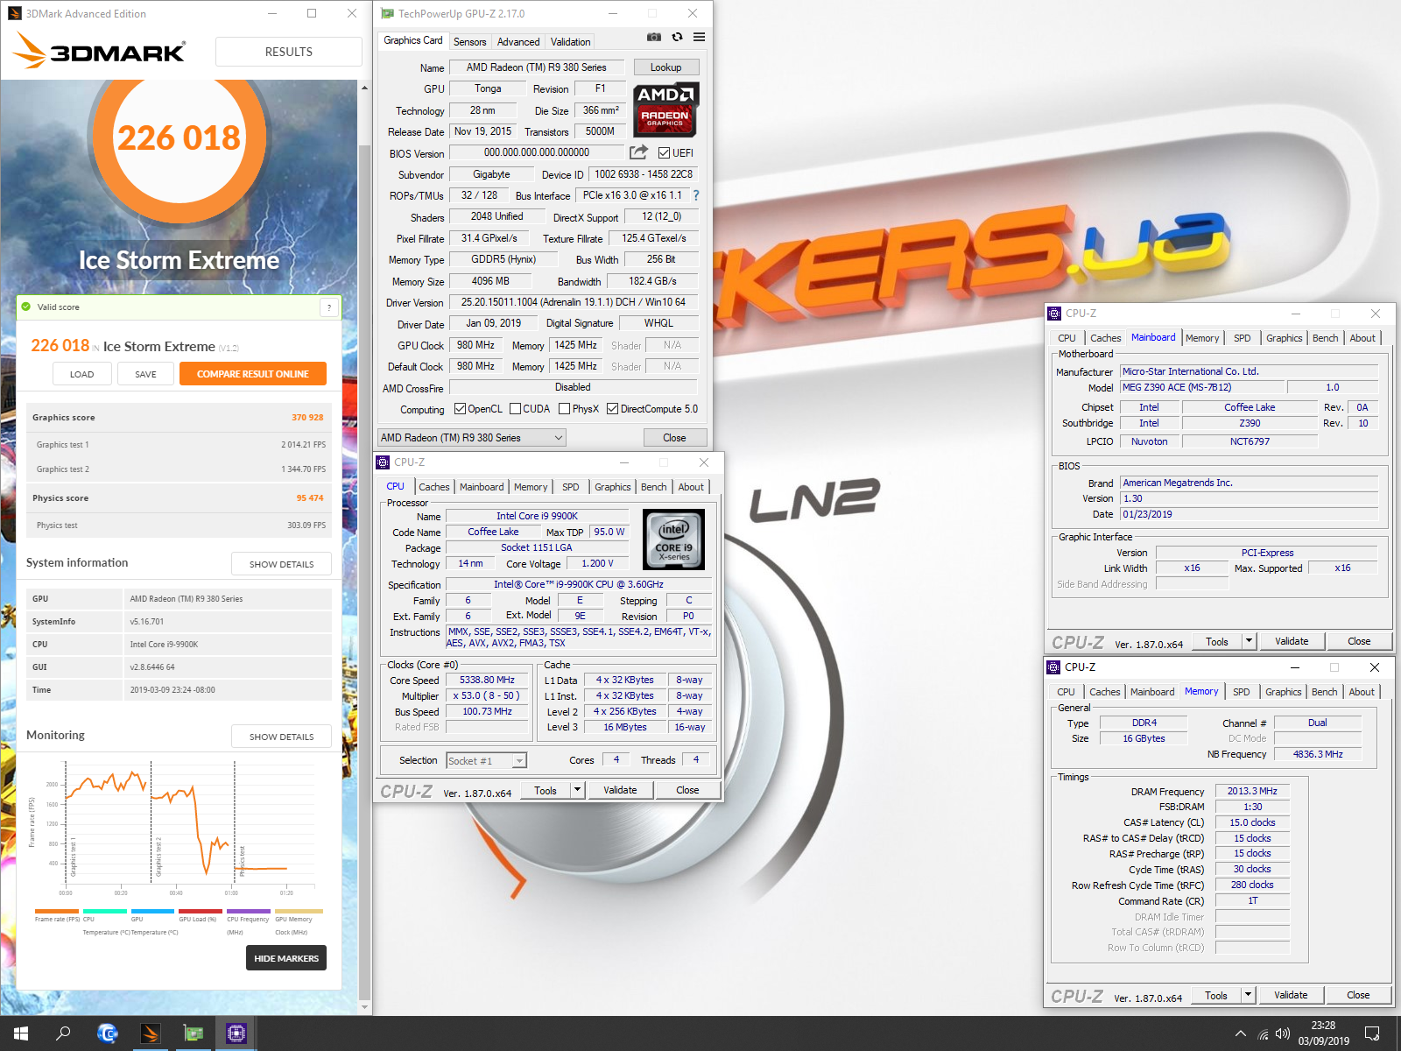Viewport: 1401px width, 1051px height.
Task: Open the Socket #1 selection dropdown
Action: pos(486,761)
